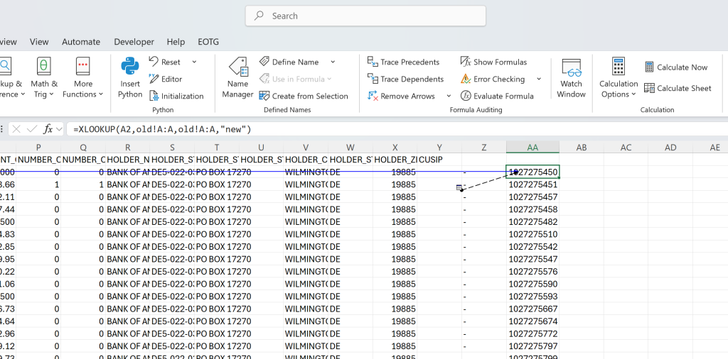Open the Python Editor
This screenshot has width=728, height=359.
[x=165, y=79]
